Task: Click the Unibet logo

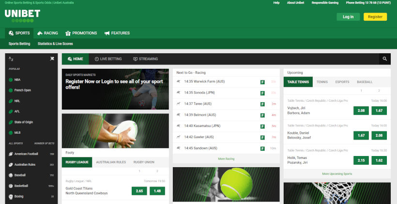Action: (x=22, y=16)
